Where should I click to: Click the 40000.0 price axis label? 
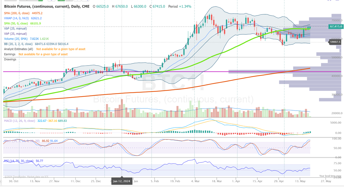(337, 76)
